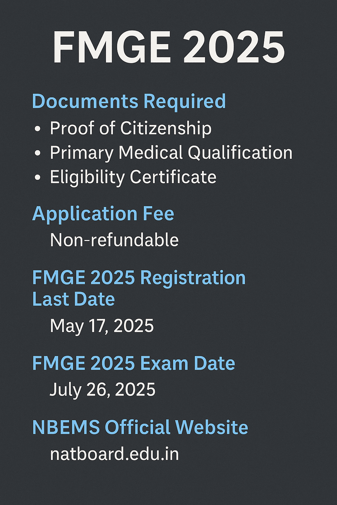The image size is (337, 505).
Task: Click the Non-refundable text
Action: pos(114,240)
